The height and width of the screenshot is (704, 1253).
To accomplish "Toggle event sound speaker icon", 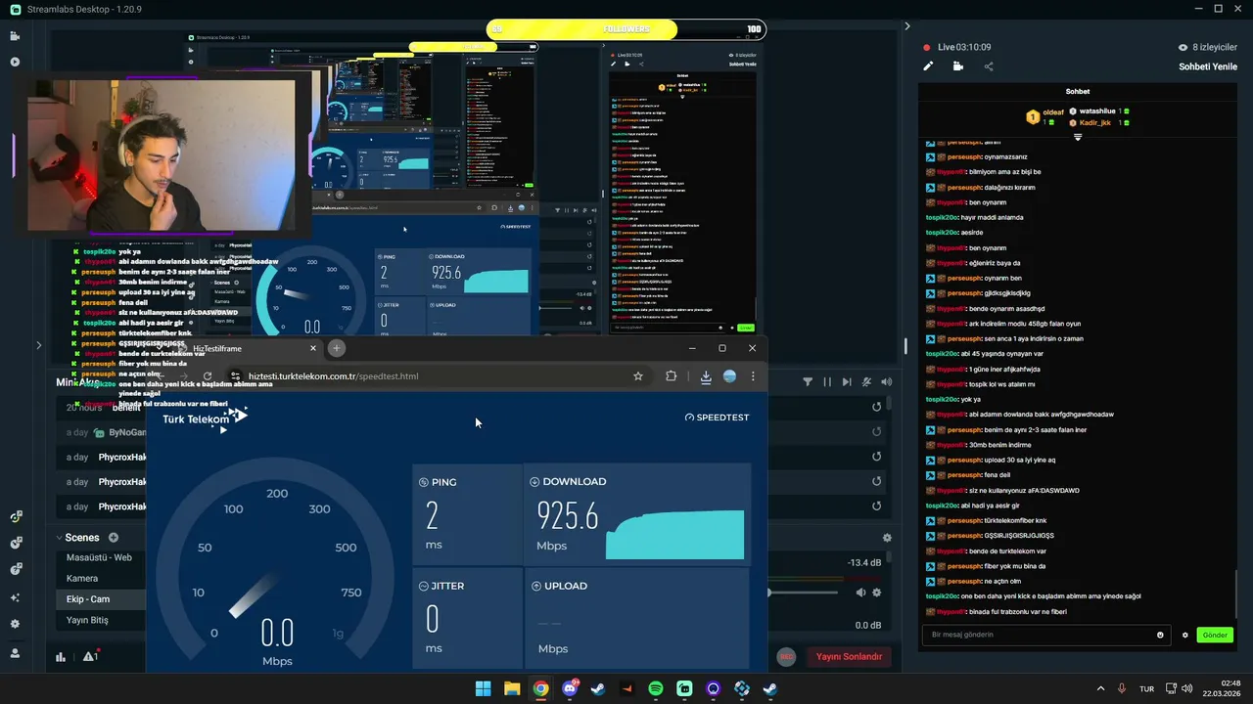I will click(x=887, y=382).
